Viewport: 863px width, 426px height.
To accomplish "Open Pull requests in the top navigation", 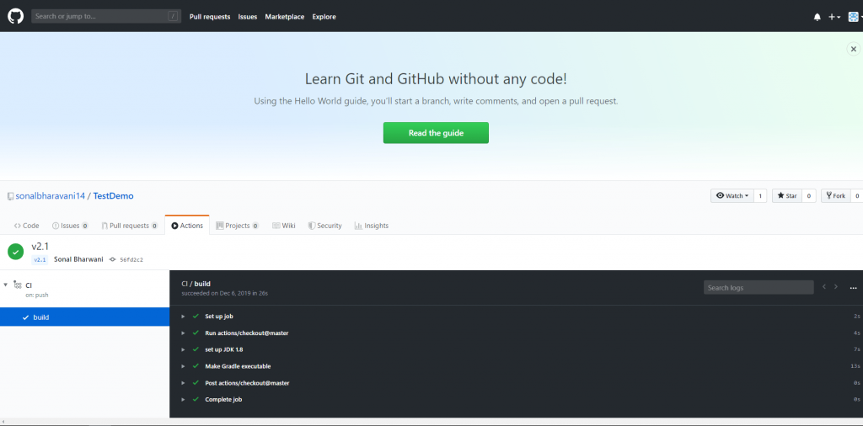I will (210, 17).
